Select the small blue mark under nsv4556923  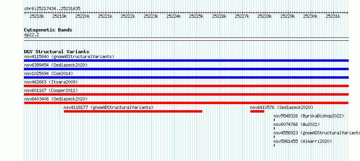pos(274,137)
